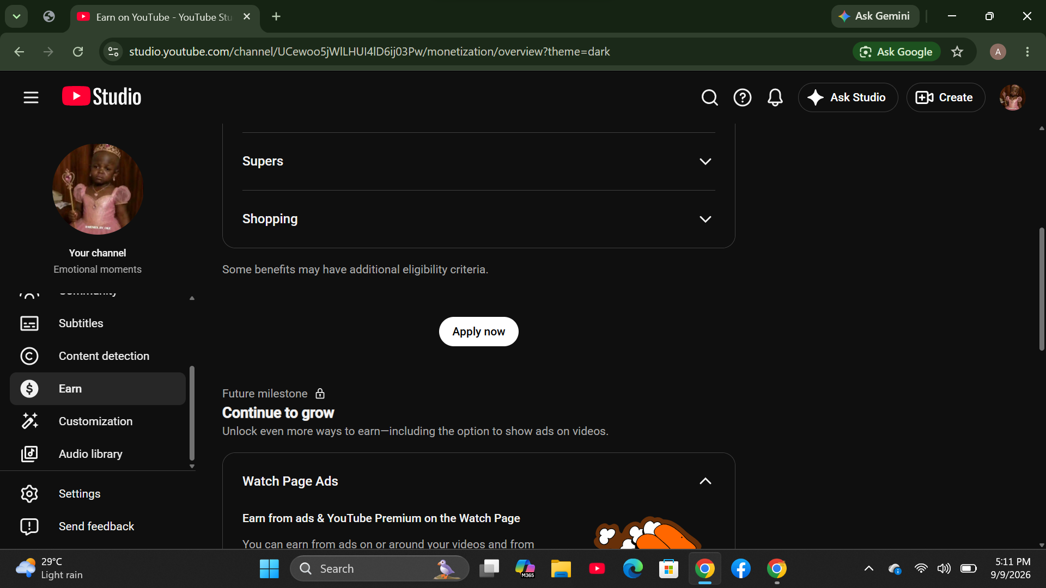Viewport: 1046px width, 588px height.
Task: Click the Apply now button
Action: click(x=478, y=332)
